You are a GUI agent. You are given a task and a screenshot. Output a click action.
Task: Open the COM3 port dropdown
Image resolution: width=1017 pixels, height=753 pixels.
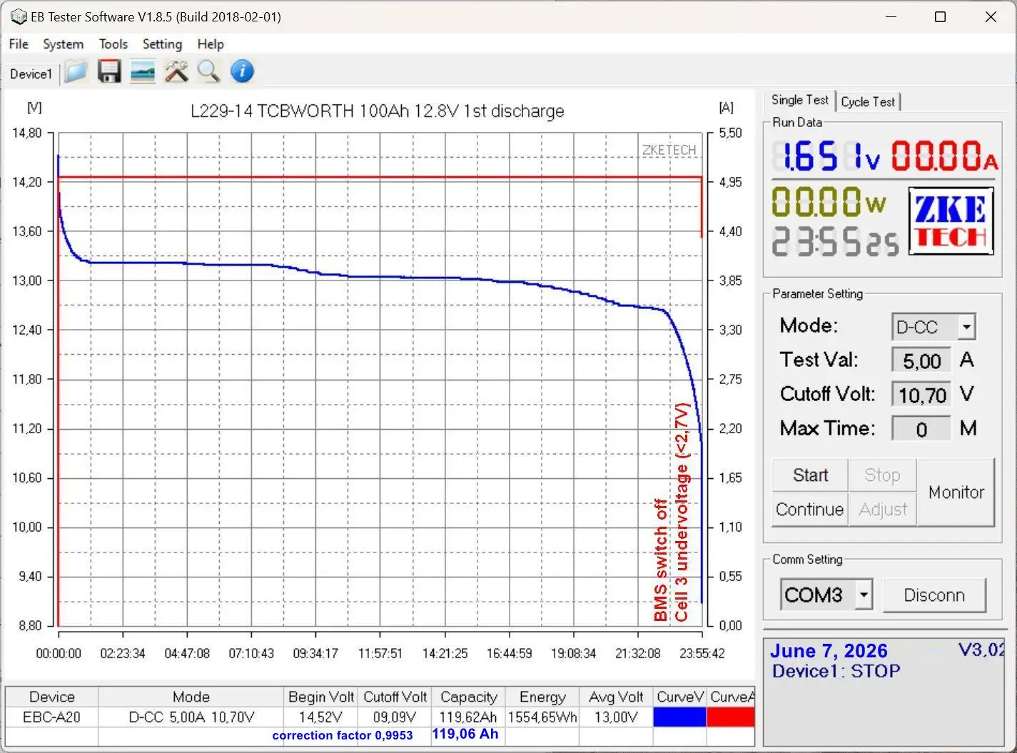864,594
